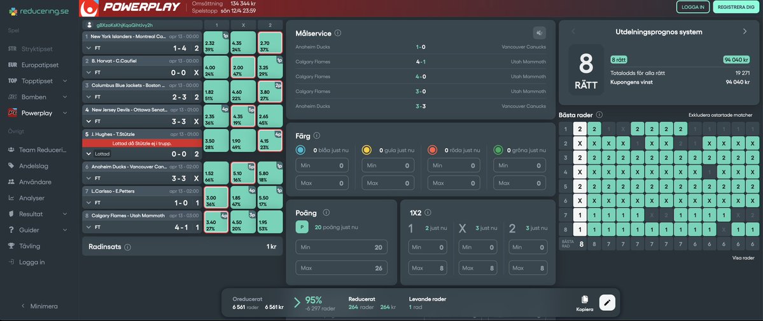Toggle the 1 pick for Calgary Flames match
Viewport: 763px width, 321px height.
(216, 222)
